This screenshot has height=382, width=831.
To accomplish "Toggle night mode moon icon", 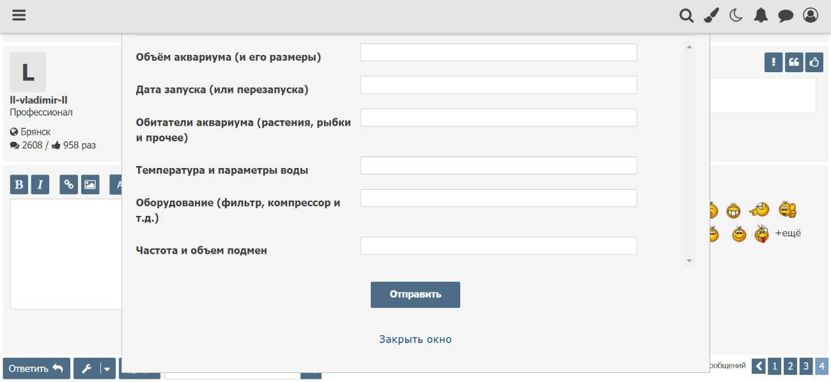I will pos(736,16).
